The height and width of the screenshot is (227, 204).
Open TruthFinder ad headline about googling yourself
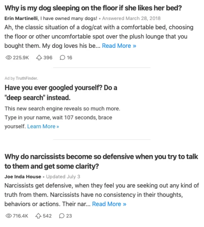point(61,92)
